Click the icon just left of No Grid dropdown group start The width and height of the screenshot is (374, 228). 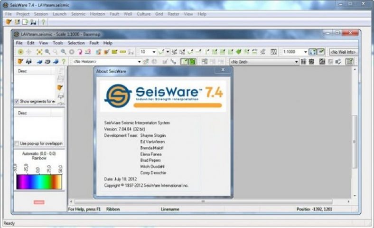(221, 62)
